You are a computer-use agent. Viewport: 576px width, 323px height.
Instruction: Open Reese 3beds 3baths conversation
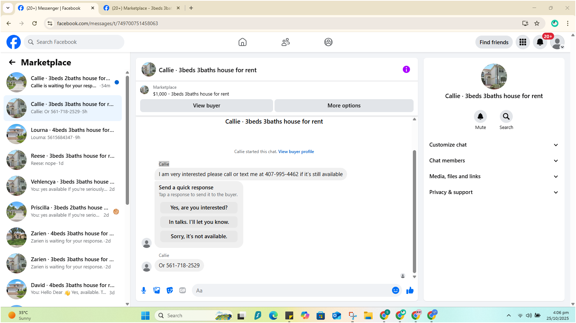click(x=63, y=160)
